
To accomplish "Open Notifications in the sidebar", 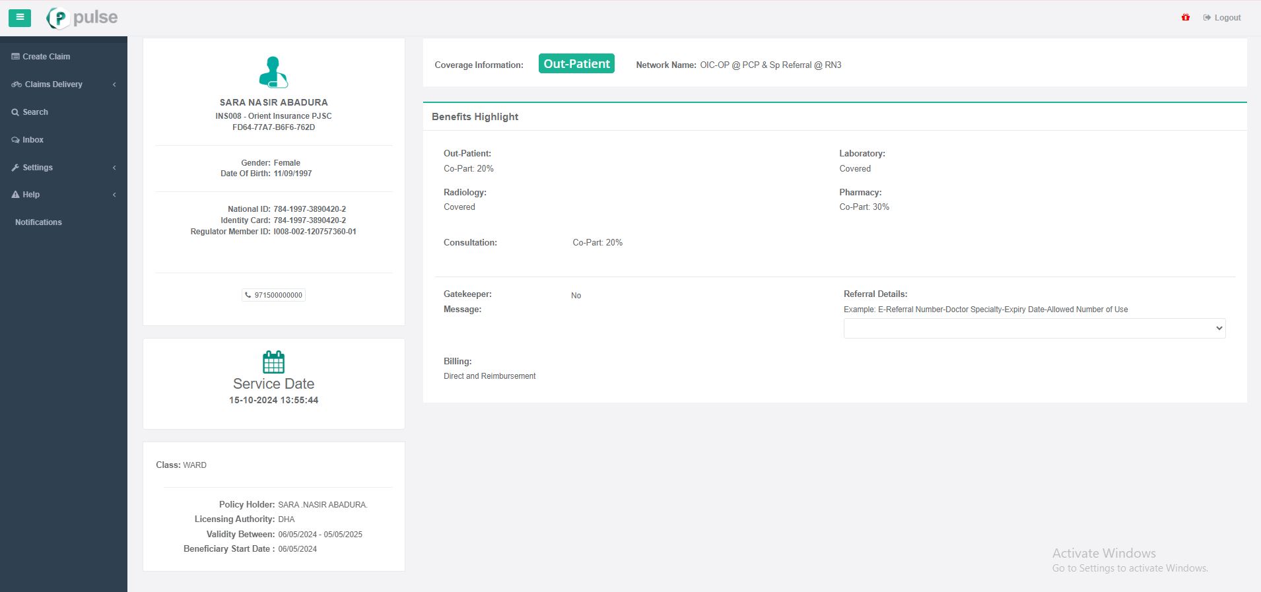I will [38, 222].
